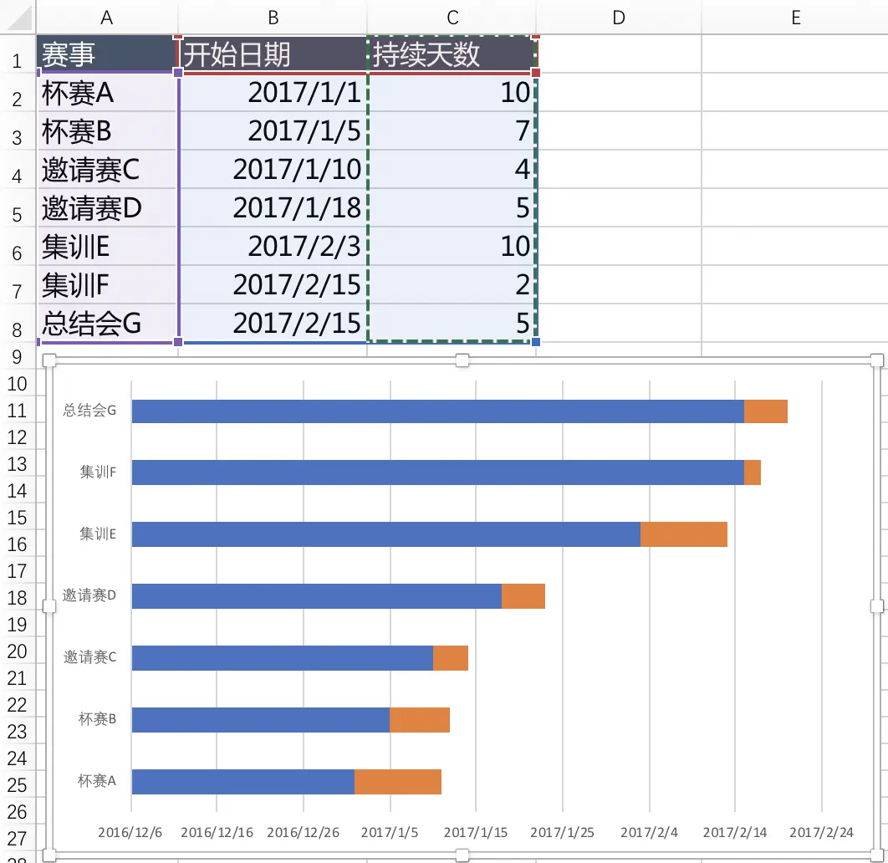Screen dimensions: 888x863
Task: Click blue bar of 邀请赛C in chart
Action: [283, 658]
